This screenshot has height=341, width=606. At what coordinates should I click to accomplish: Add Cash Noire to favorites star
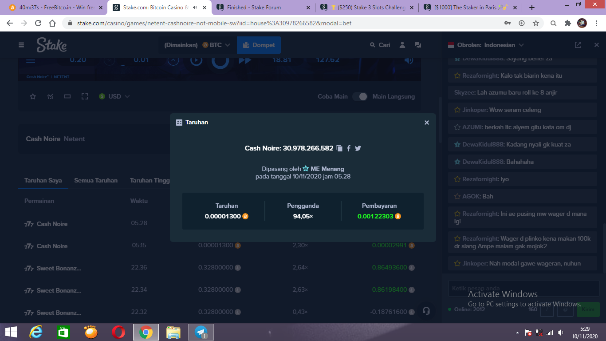tap(33, 96)
